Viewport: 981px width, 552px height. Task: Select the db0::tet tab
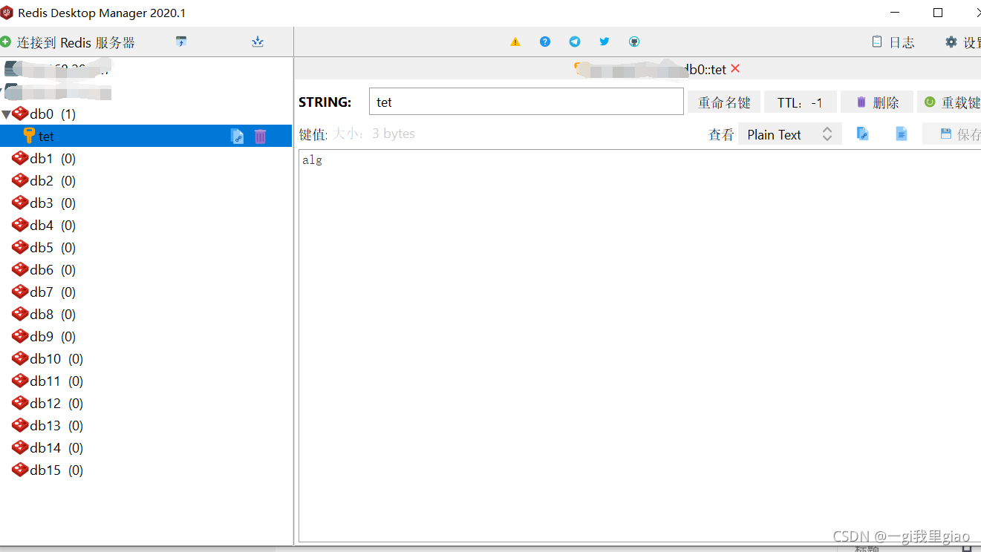click(x=657, y=69)
